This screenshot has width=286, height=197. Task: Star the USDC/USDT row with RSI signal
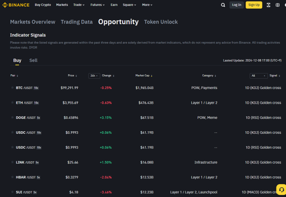pyautogui.click(x=12, y=147)
